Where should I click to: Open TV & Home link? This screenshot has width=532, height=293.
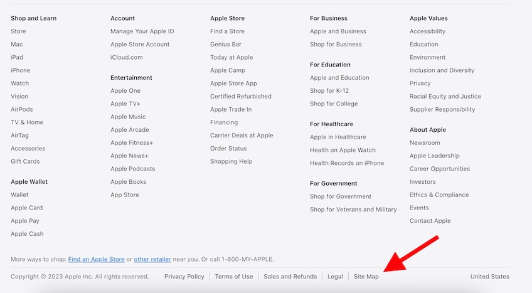pyautogui.click(x=27, y=122)
